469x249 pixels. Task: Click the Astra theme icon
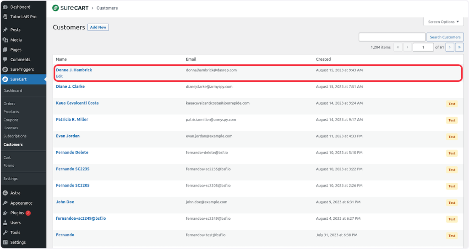(5, 193)
